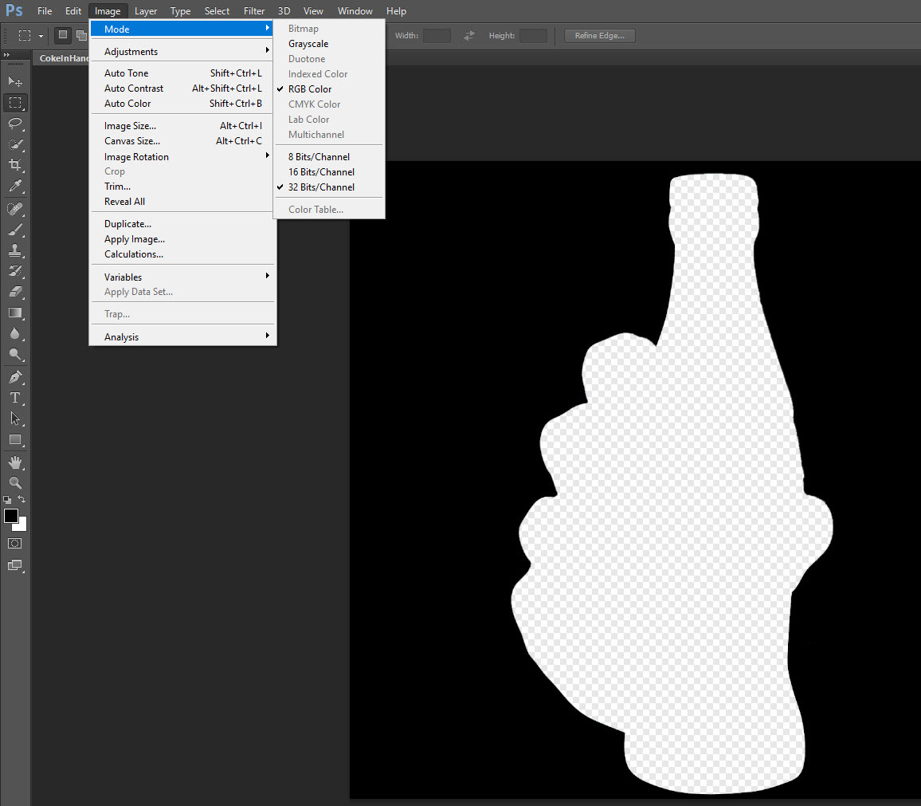921x806 pixels.
Task: Select the Move tool
Action: 14,81
